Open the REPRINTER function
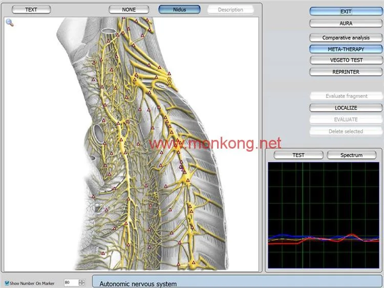This screenshot has height=288, width=384. (346, 72)
